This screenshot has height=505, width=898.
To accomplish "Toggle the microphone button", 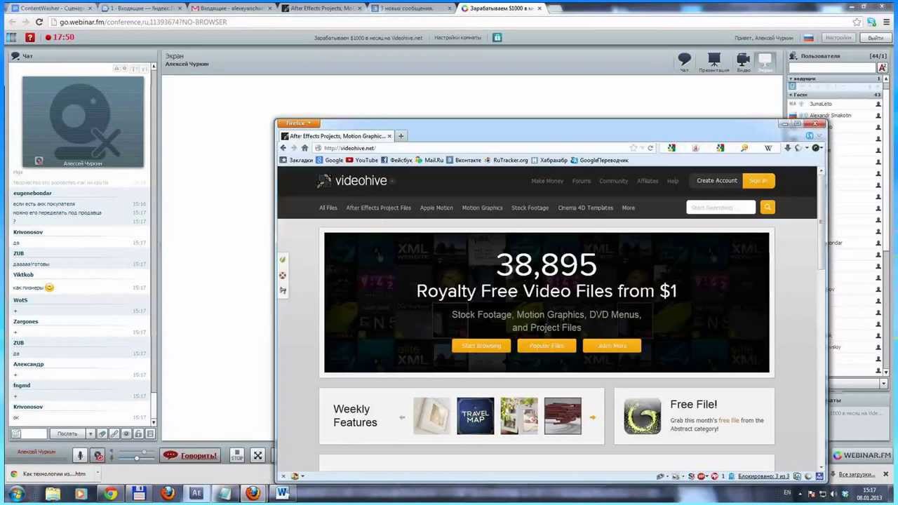I will [x=80, y=455].
